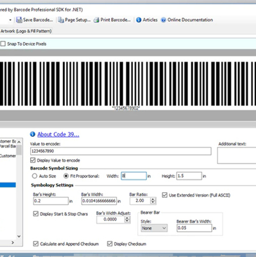This screenshot has width=256, height=257.
Task: Toggle Calculate and Append Checksum
Action: [x=36, y=244]
